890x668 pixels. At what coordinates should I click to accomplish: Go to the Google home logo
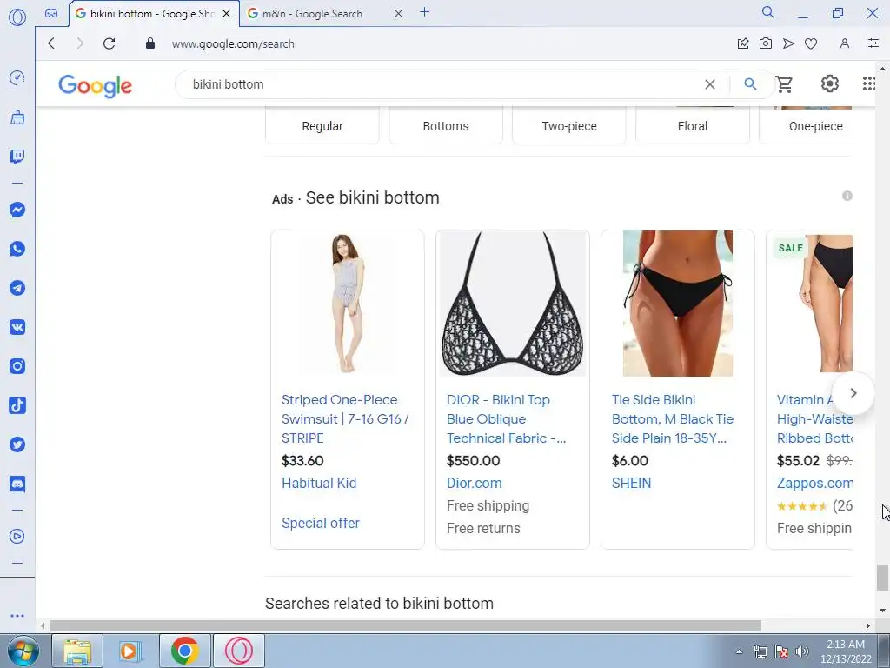pyautogui.click(x=96, y=86)
